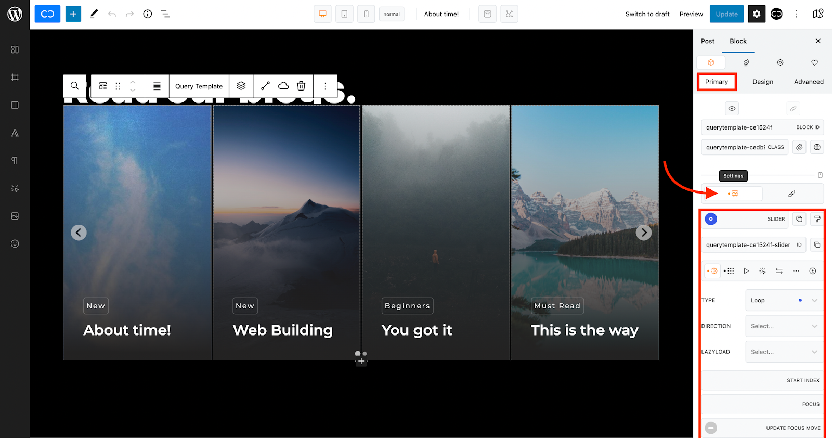Click the block drag handle dots

click(118, 86)
